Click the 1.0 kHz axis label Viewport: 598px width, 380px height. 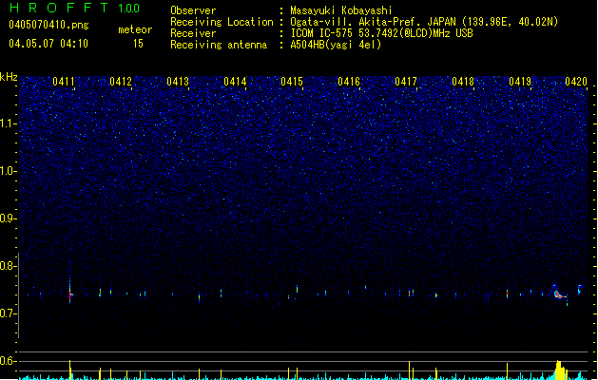(9, 171)
